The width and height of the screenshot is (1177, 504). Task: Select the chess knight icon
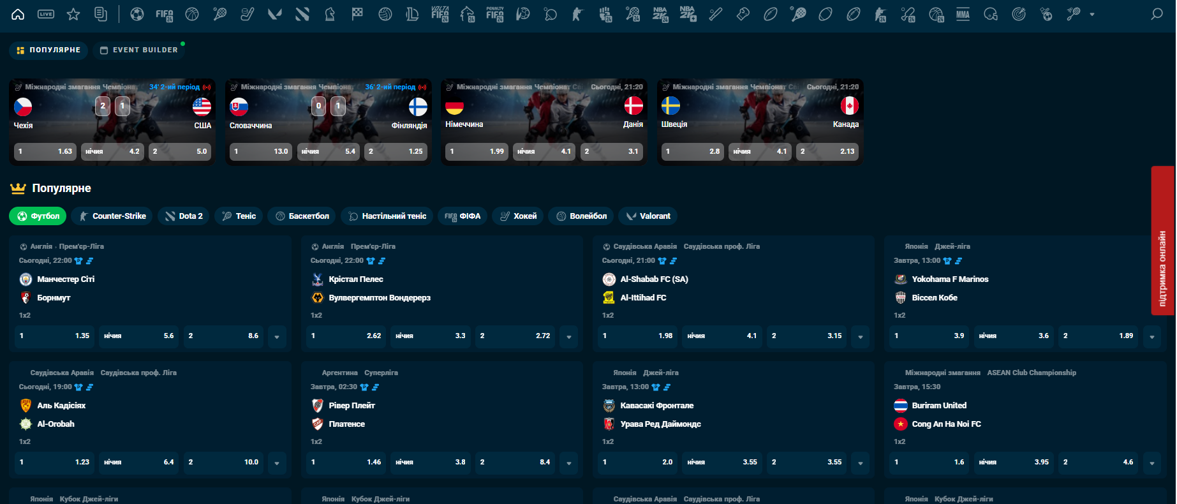[330, 14]
